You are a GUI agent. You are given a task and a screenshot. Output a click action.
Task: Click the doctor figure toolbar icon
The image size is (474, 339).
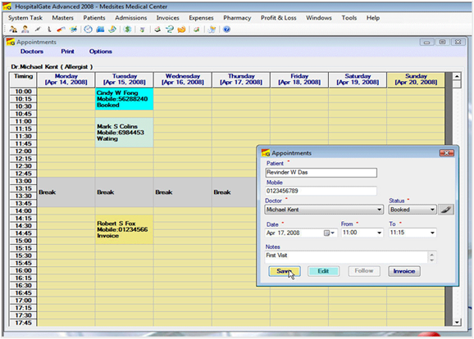[25, 29]
